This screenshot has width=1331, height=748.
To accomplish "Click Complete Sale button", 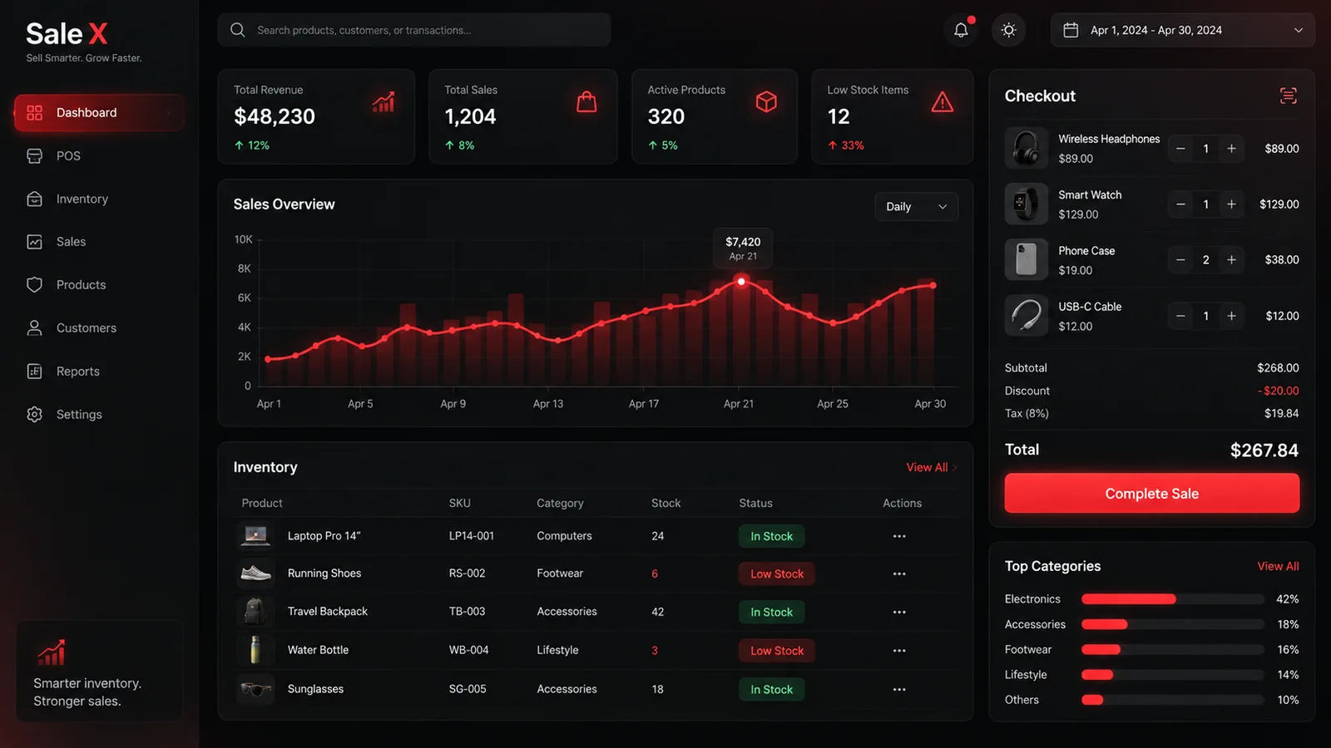I will coord(1151,494).
